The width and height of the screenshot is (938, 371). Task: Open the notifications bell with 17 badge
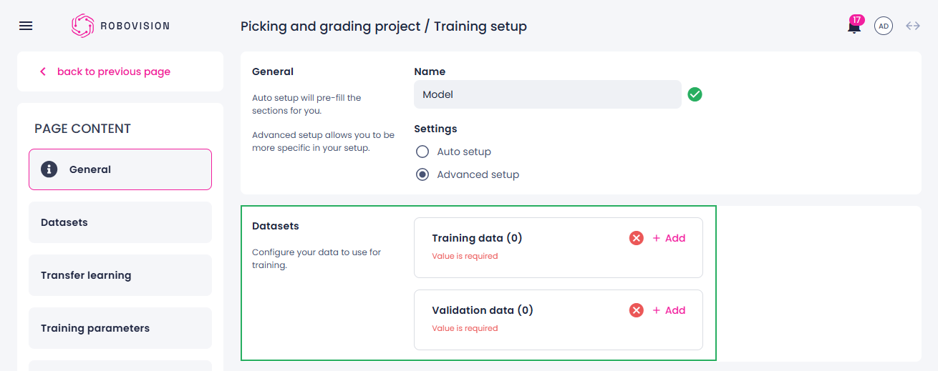click(854, 26)
